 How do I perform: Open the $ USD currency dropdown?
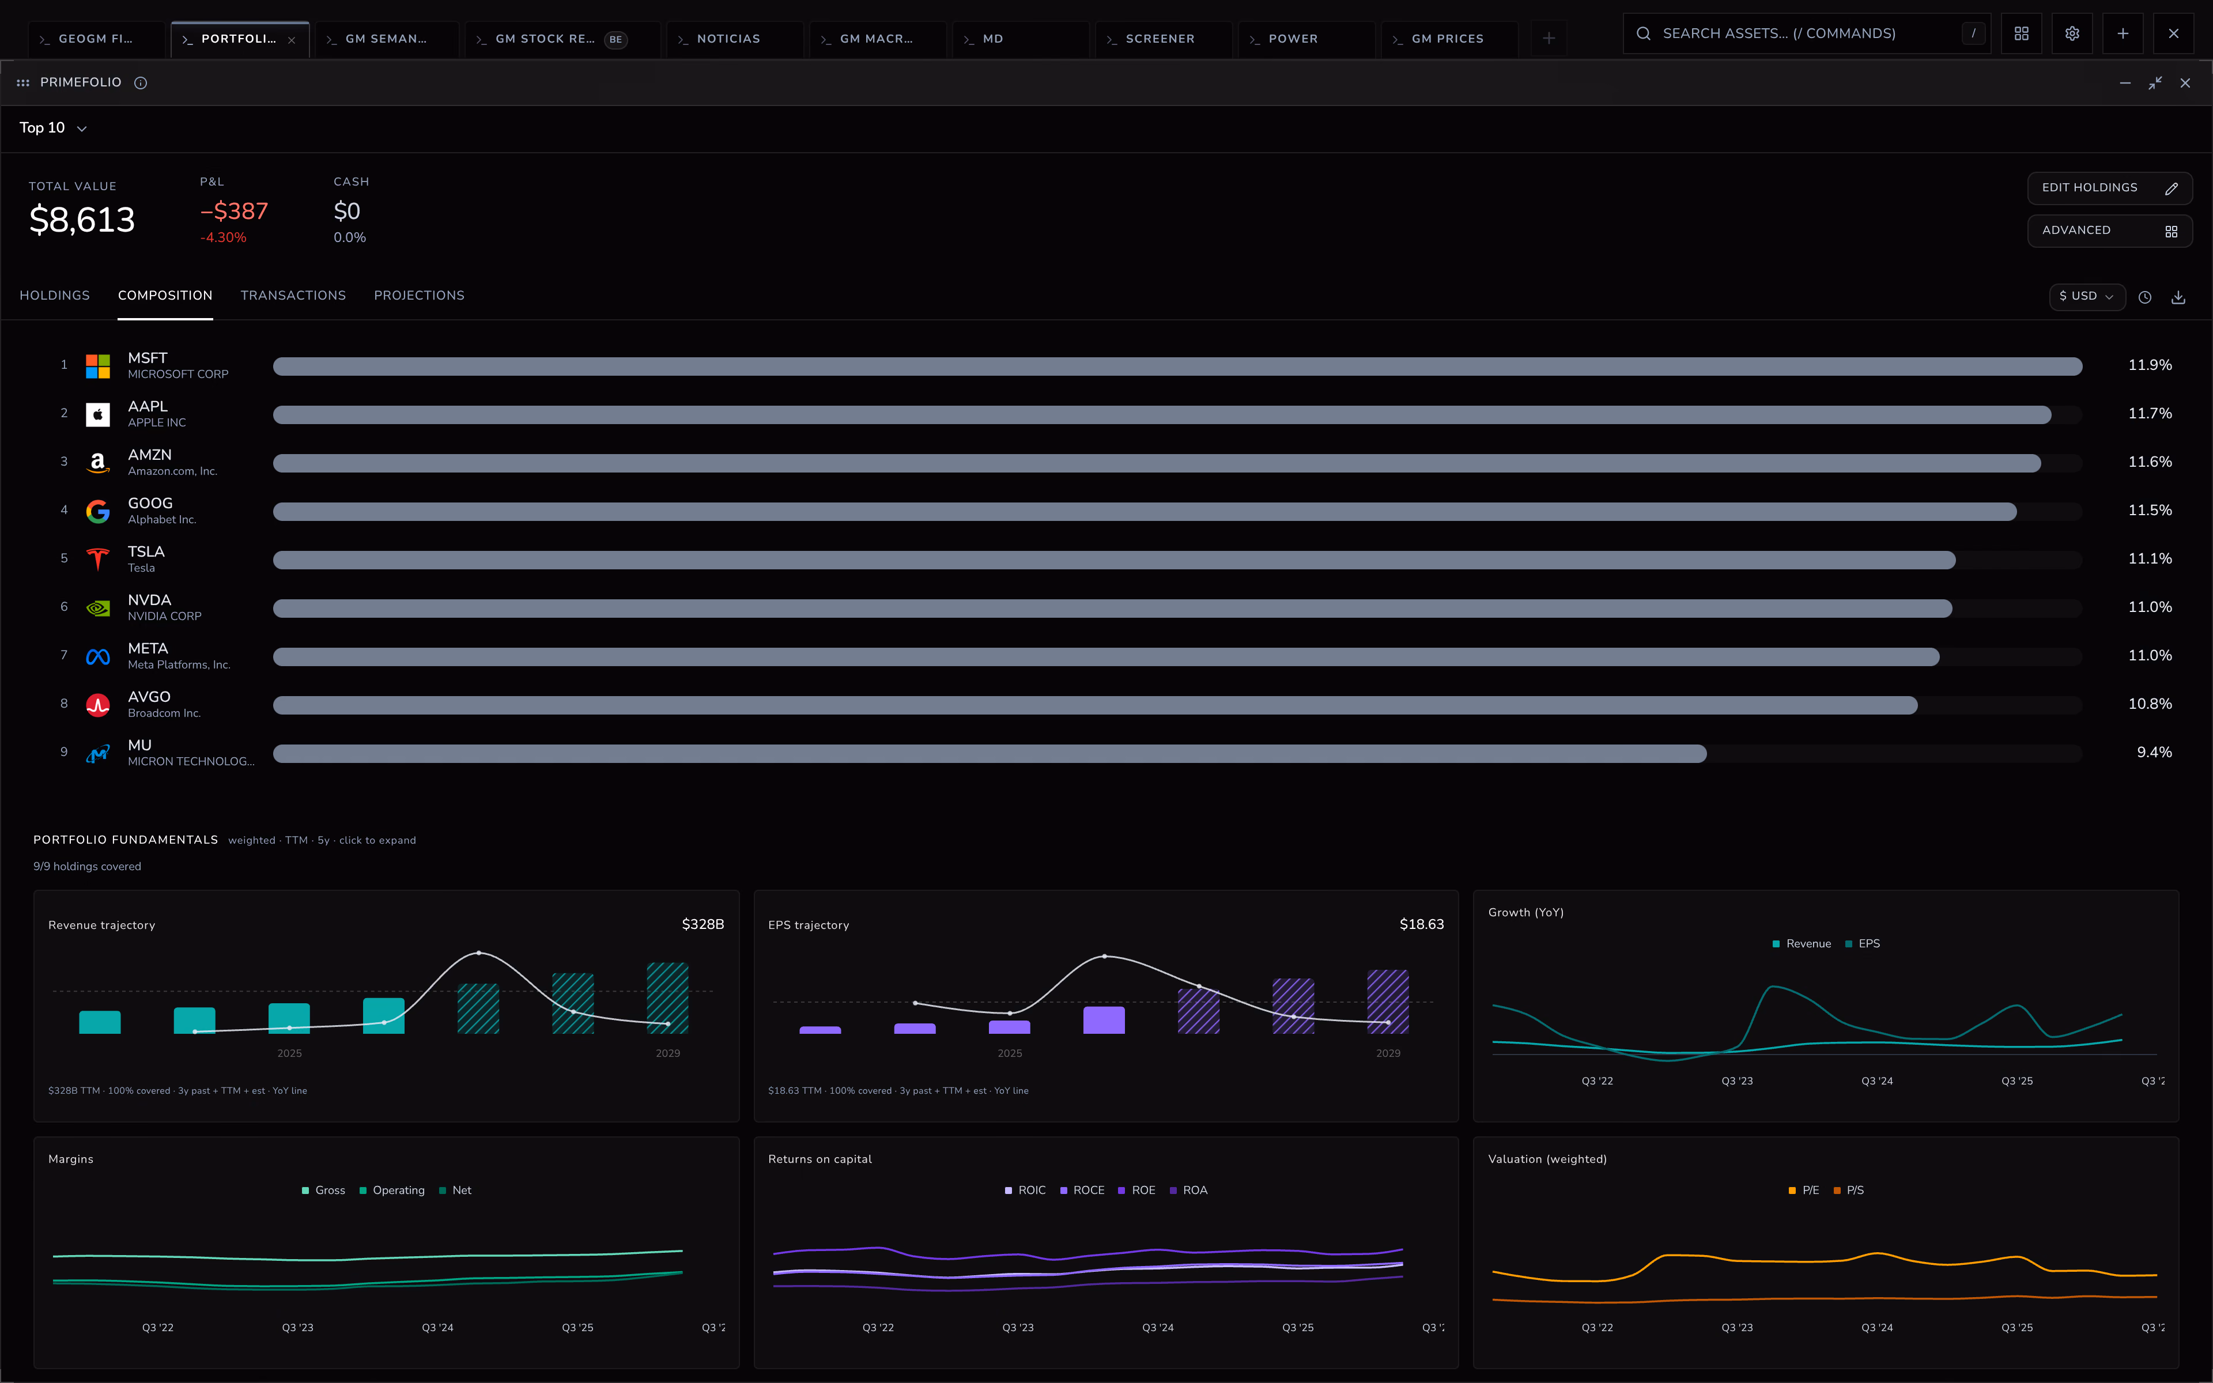tap(2087, 296)
